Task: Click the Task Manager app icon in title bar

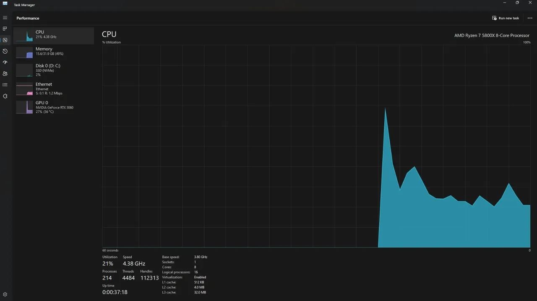Action: 5,3
